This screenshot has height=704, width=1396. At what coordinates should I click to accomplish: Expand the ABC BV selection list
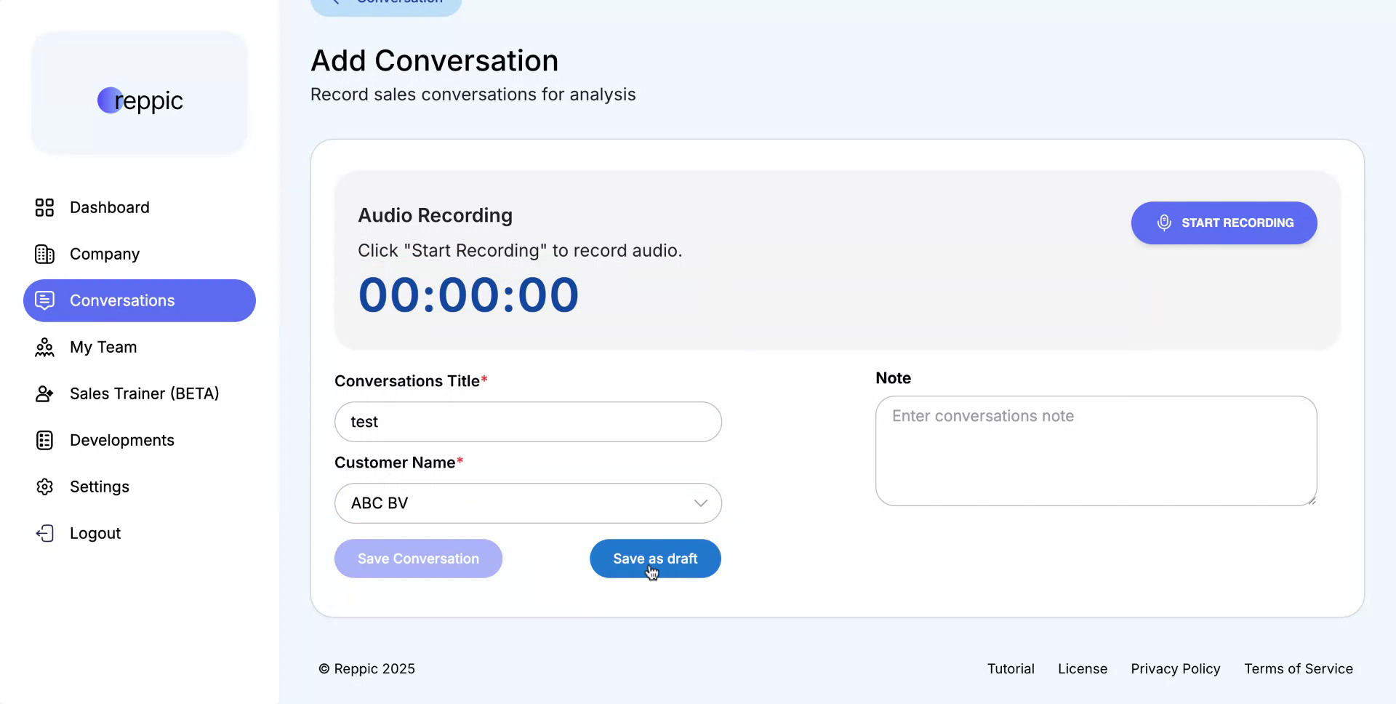point(700,503)
